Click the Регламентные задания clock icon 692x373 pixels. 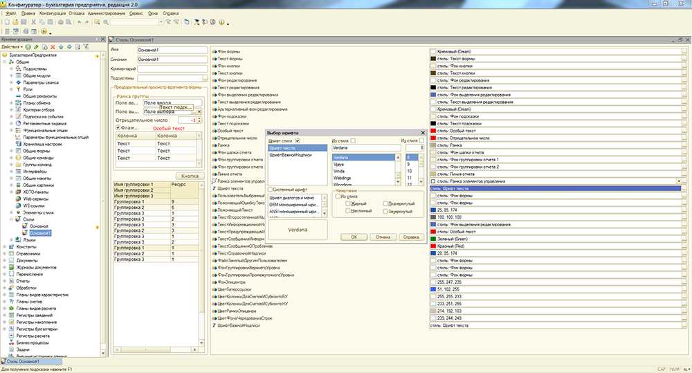click(x=19, y=123)
